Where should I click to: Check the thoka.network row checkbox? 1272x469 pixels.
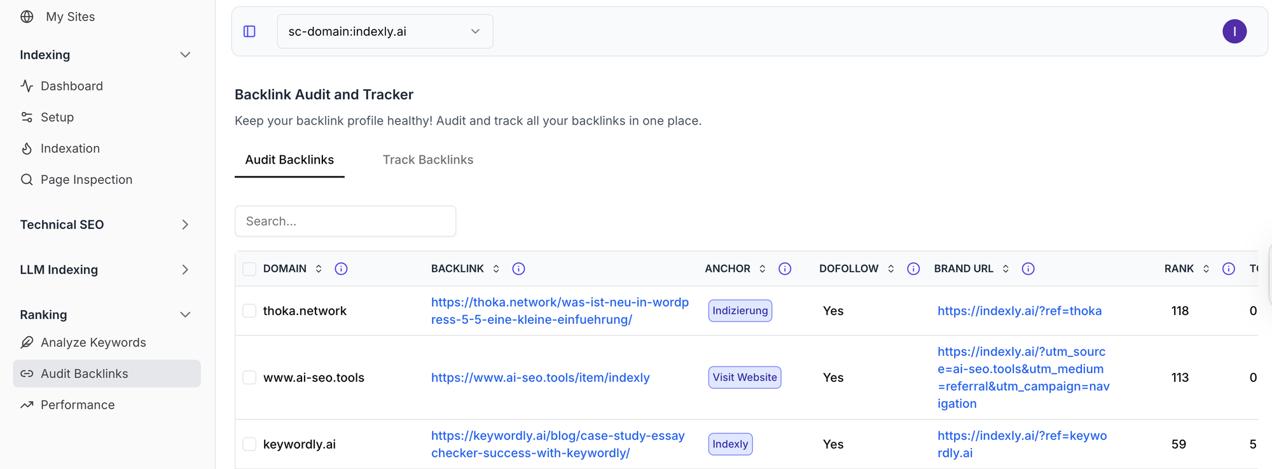249,311
